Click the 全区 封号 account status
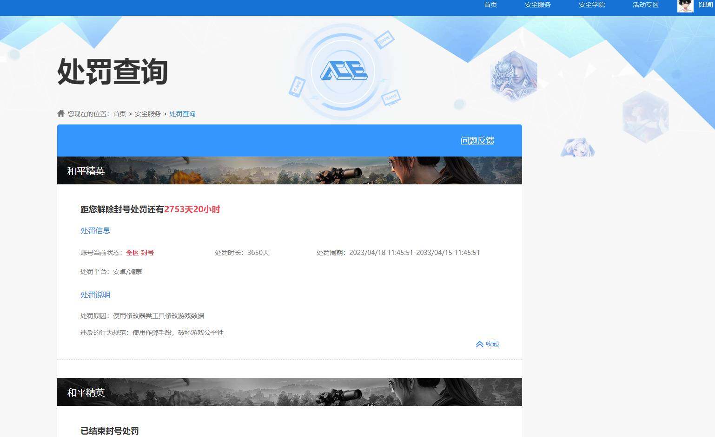This screenshot has width=715, height=437. 140,253
